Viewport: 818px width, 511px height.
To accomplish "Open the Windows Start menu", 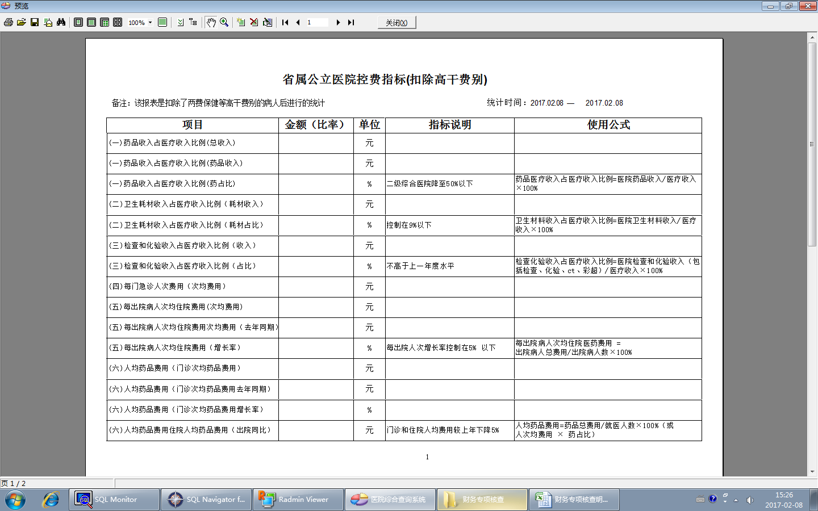I will click(x=15, y=500).
